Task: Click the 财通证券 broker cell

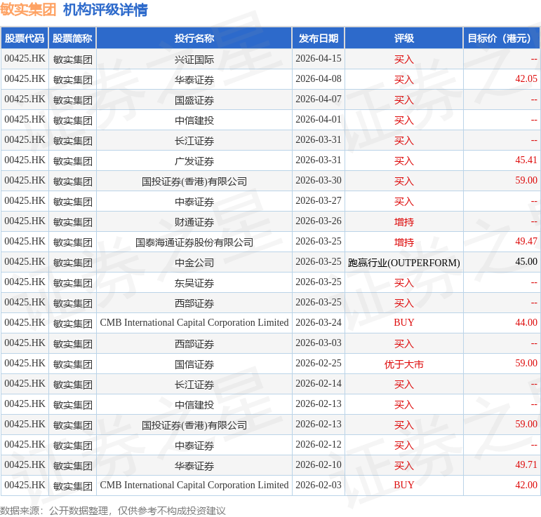Action: 194,222
